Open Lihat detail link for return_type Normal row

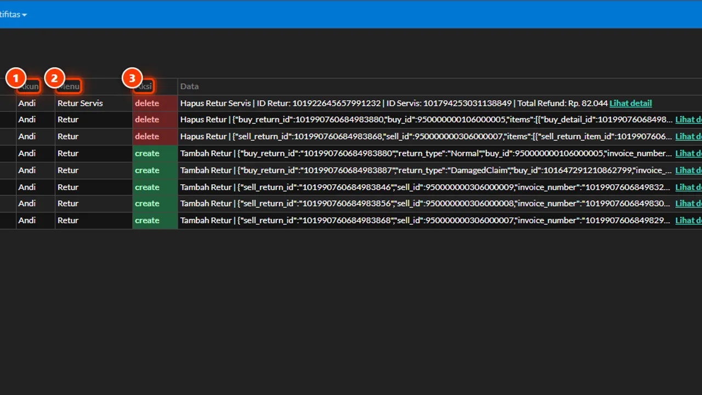click(x=688, y=154)
